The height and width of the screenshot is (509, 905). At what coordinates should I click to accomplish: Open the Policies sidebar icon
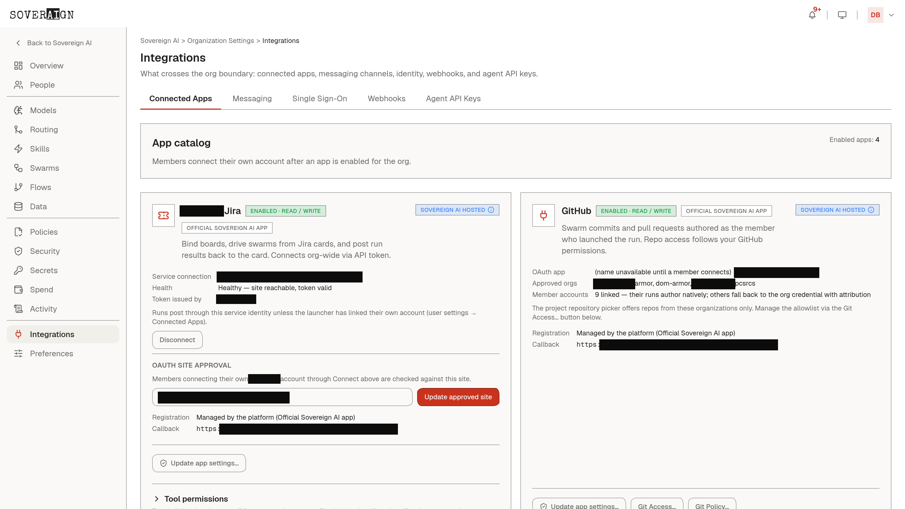(18, 232)
